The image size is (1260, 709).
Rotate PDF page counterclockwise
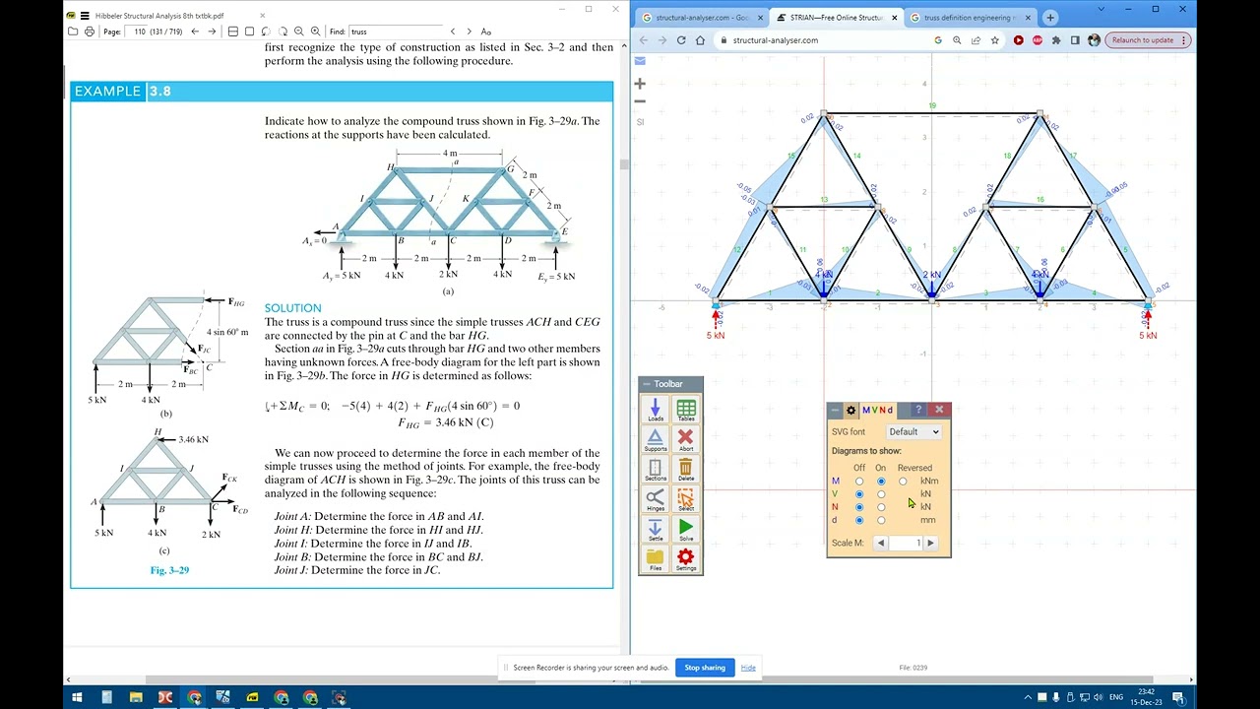point(266,32)
